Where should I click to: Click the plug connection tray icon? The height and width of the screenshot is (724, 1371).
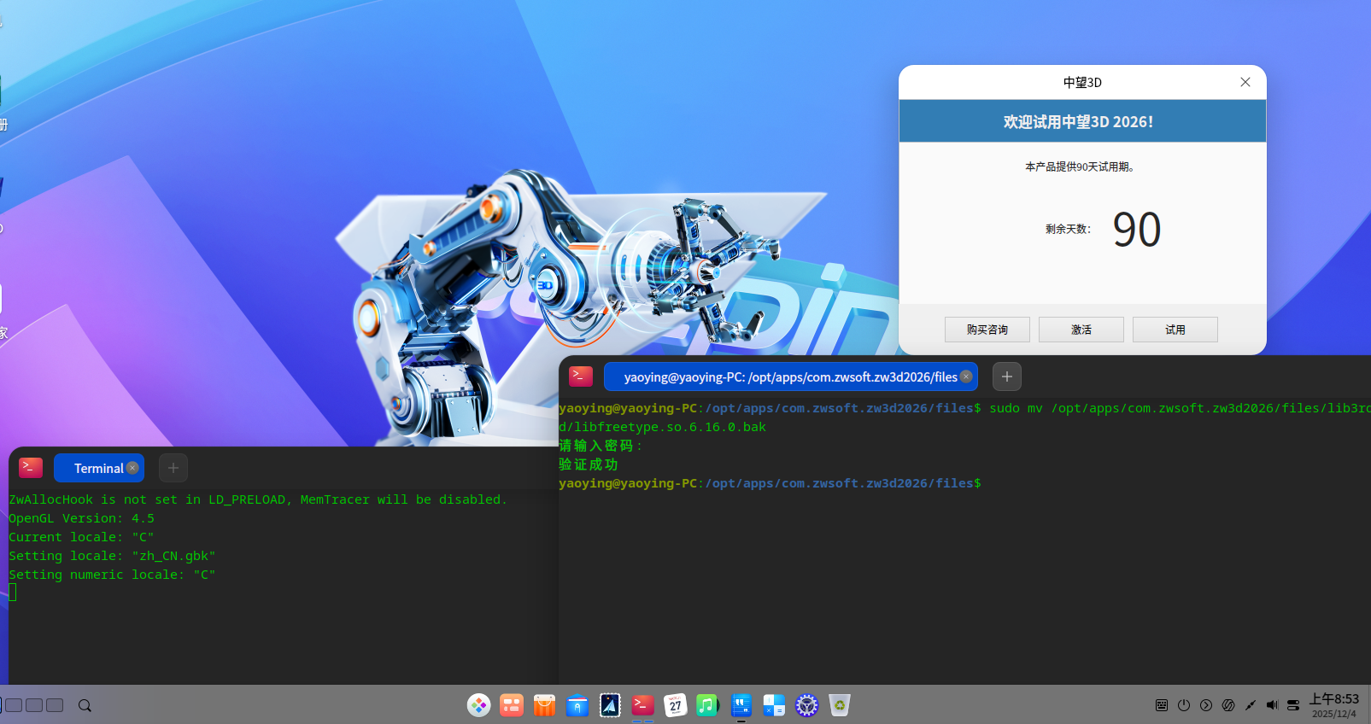pyautogui.click(x=1251, y=705)
